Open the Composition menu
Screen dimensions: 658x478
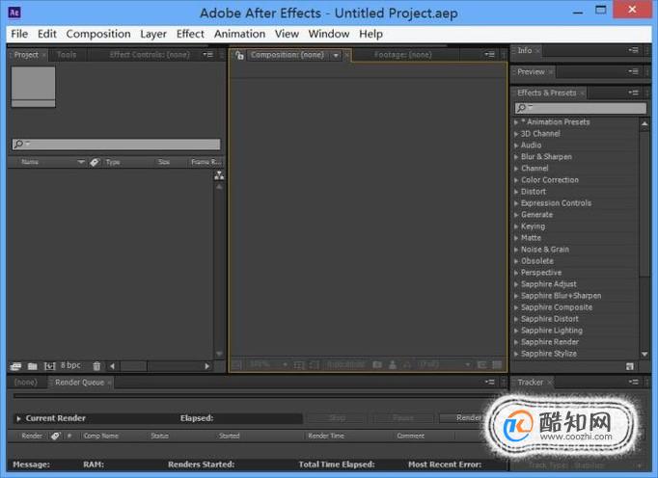click(x=98, y=34)
